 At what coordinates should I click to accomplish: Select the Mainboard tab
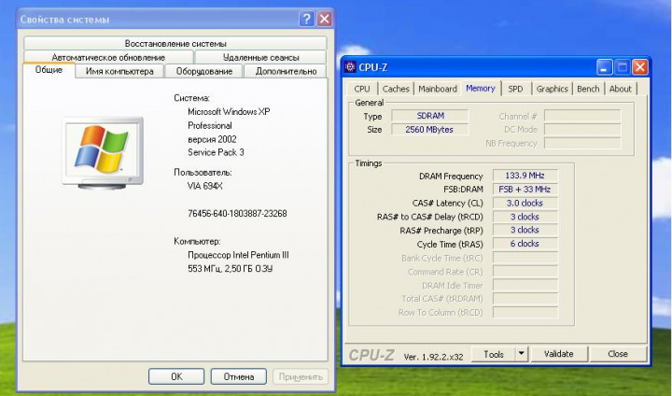pos(438,89)
